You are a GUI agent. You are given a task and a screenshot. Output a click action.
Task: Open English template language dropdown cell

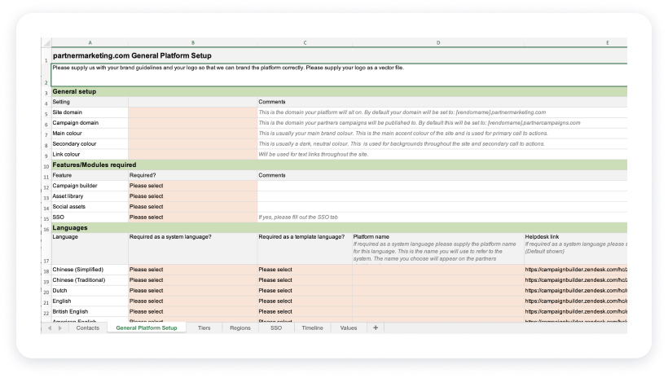(305, 301)
